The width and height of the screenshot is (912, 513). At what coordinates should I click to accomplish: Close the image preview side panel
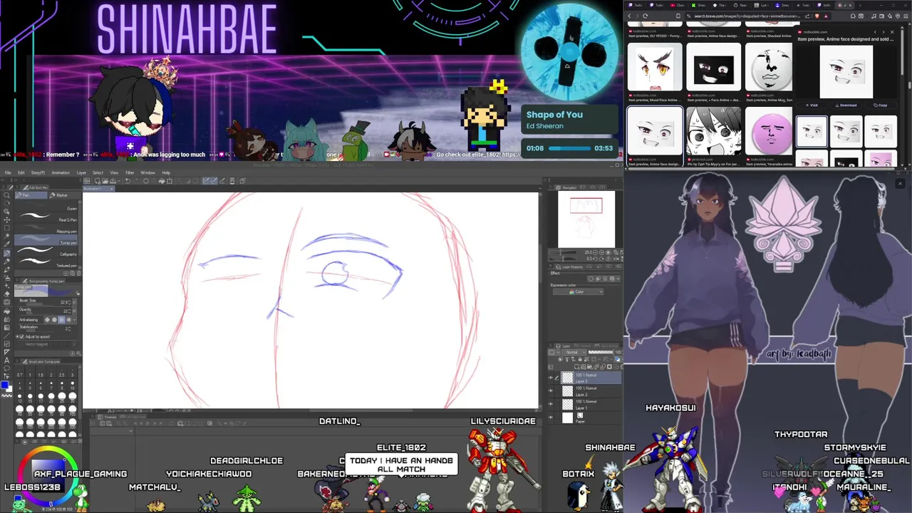[x=892, y=32]
